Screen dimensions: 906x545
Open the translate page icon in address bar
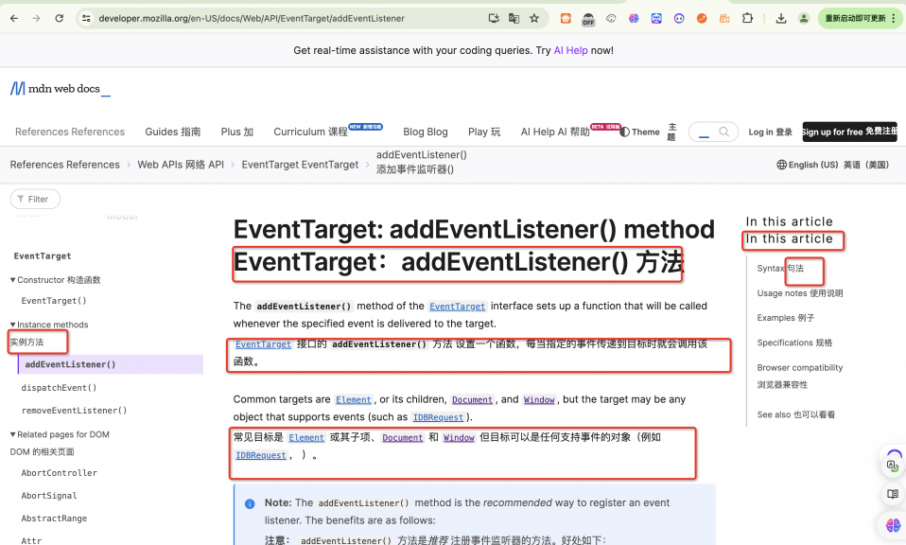(514, 19)
